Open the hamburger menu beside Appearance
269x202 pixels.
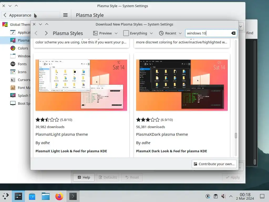65,15
